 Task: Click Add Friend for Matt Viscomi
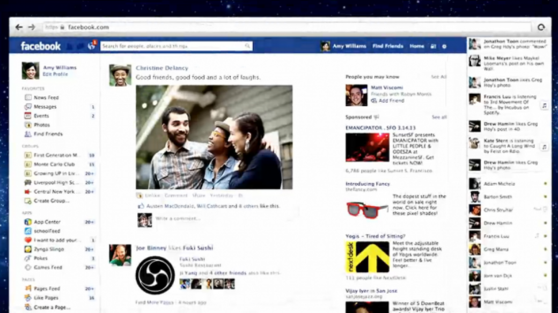click(x=387, y=101)
